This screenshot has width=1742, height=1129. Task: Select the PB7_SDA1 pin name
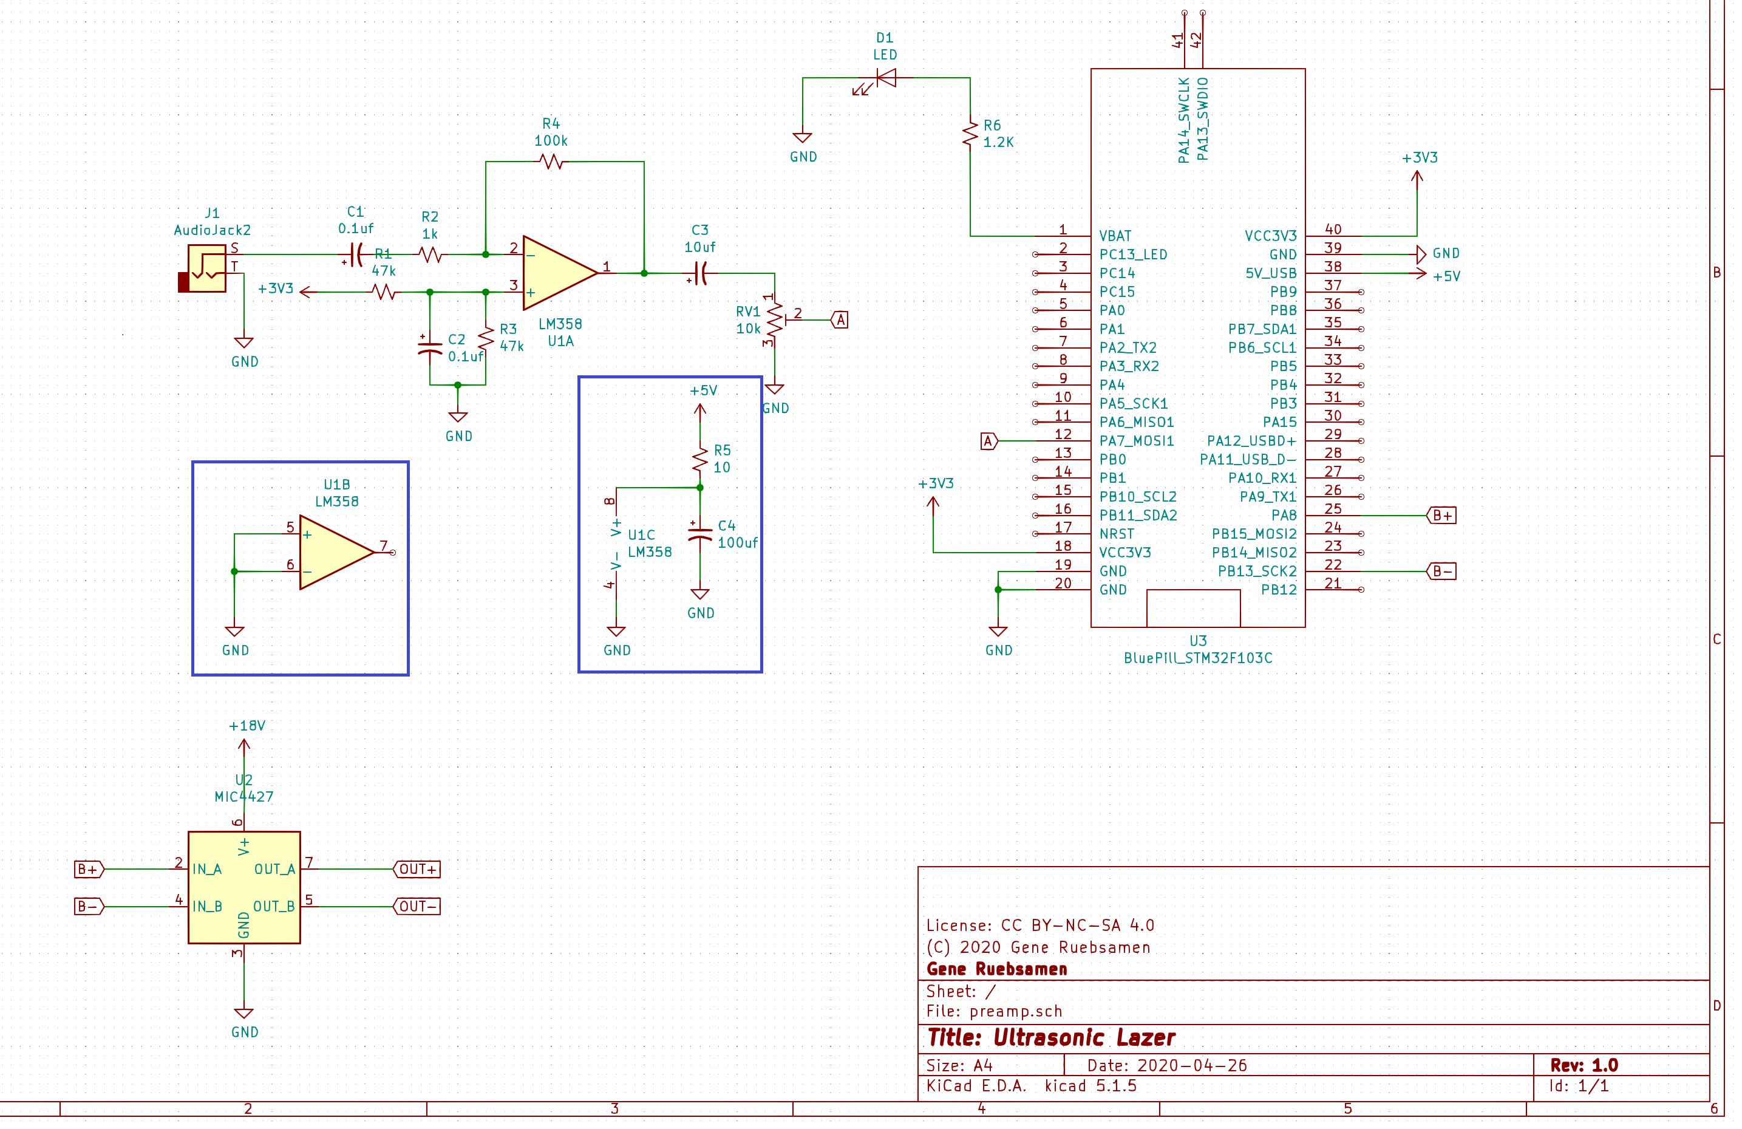click(x=1264, y=330)
